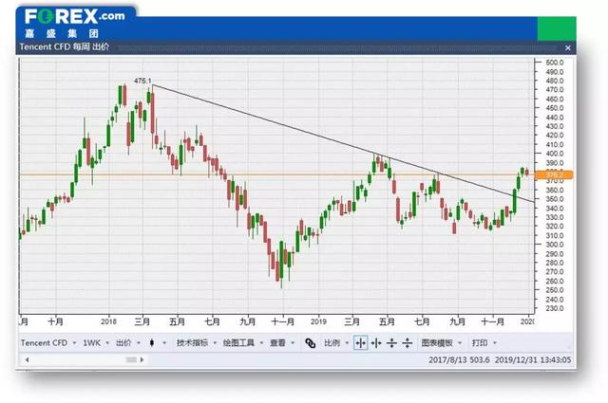Screen dimensions: 608x403
Task: Click the vertical compress scale icon
Action: (x=391, y=343)
